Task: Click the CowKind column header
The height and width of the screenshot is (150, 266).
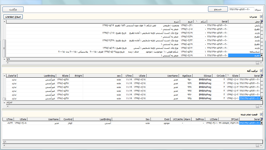Action: (x=66, y=119)
